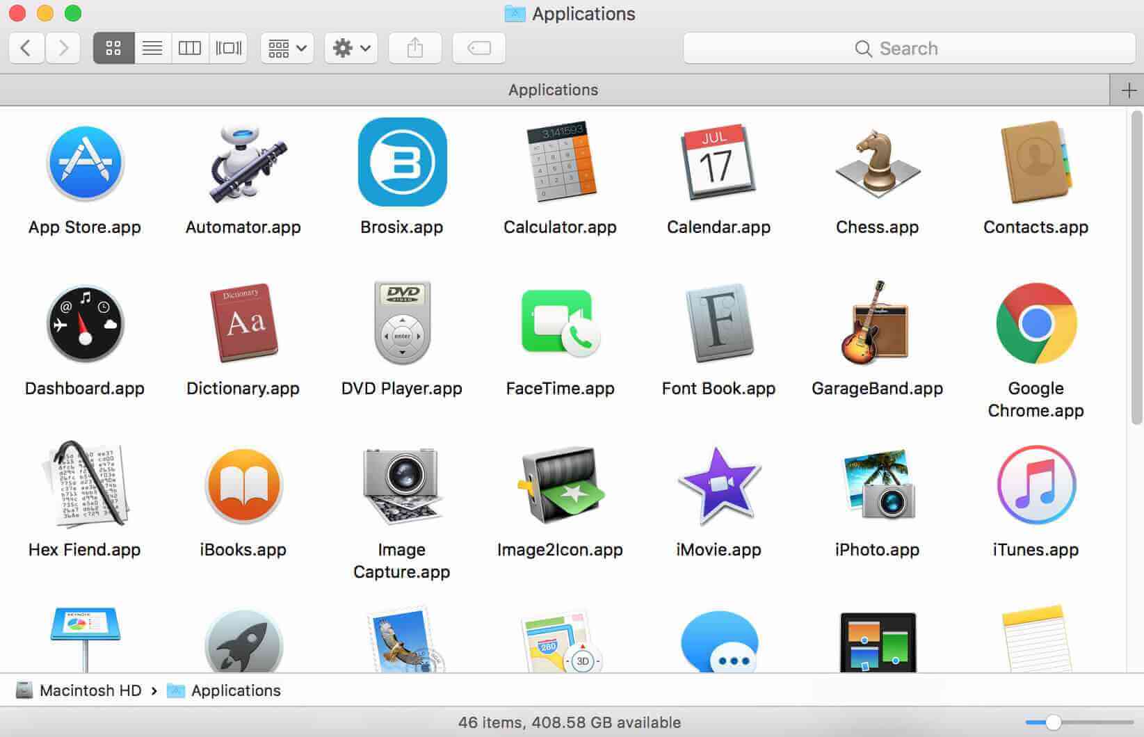
Task: Select the 'iTunes.app' name label
Action: pos(1036,550)
